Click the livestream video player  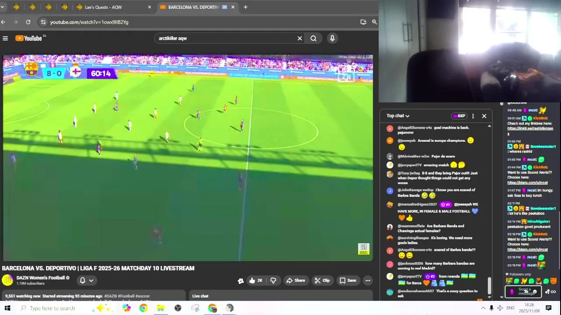pyautogui.click(x=188, y=158)
